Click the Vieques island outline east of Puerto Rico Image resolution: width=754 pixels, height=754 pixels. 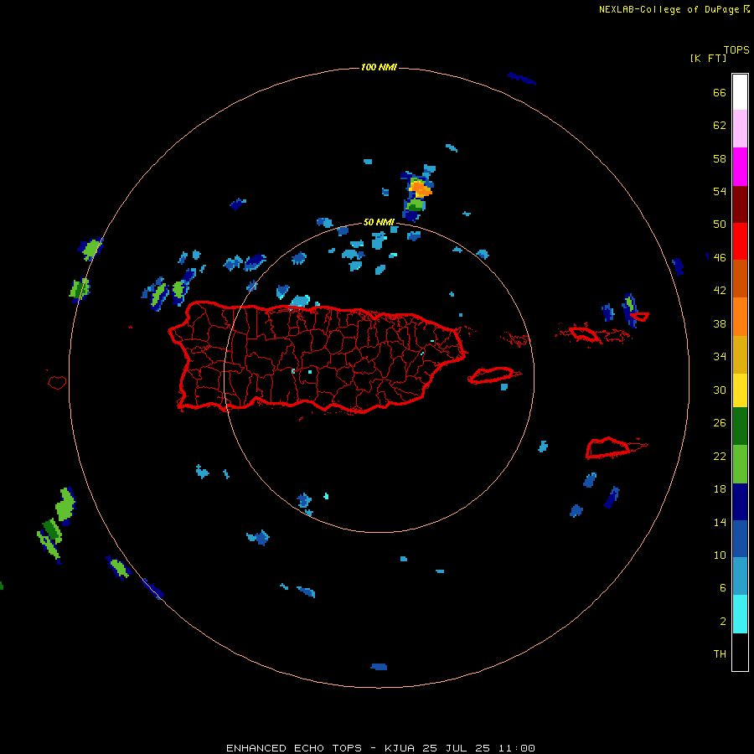493,375
